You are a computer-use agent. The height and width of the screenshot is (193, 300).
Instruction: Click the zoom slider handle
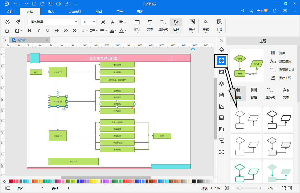point(240,188)
